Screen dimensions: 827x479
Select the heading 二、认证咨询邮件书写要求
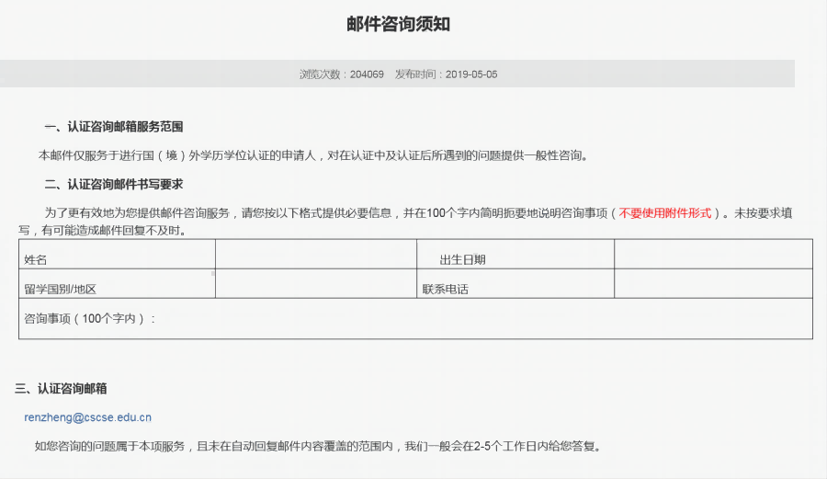pyautogui.click(x=119, y=185)
